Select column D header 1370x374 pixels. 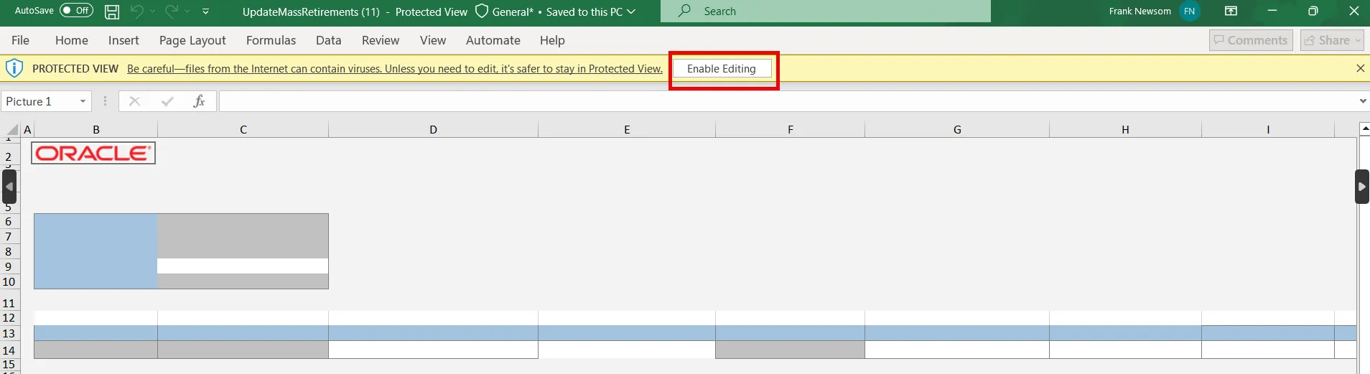point(433,130)
